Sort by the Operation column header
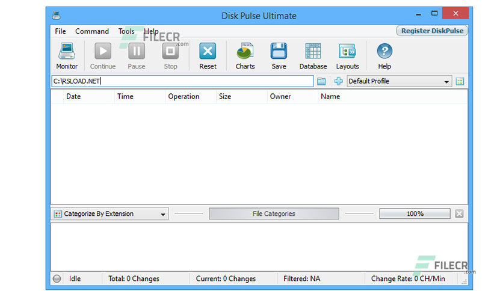This screenshot has height=291, width=503. coord(191,96)
